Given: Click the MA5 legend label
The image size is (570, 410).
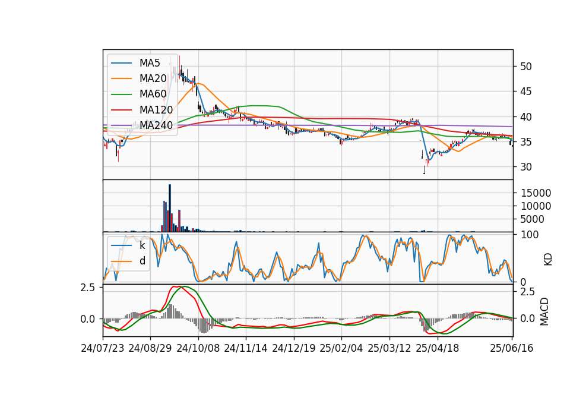Looking at the screenshot, I should (x=150, y=63).
